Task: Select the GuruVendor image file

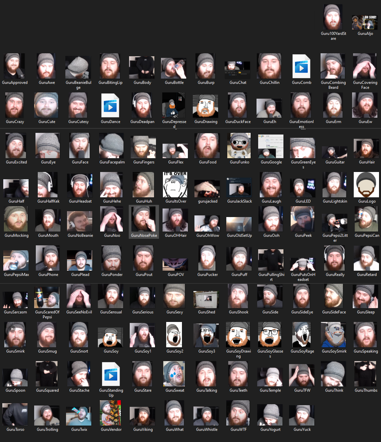Action: [x=110, y=413]
